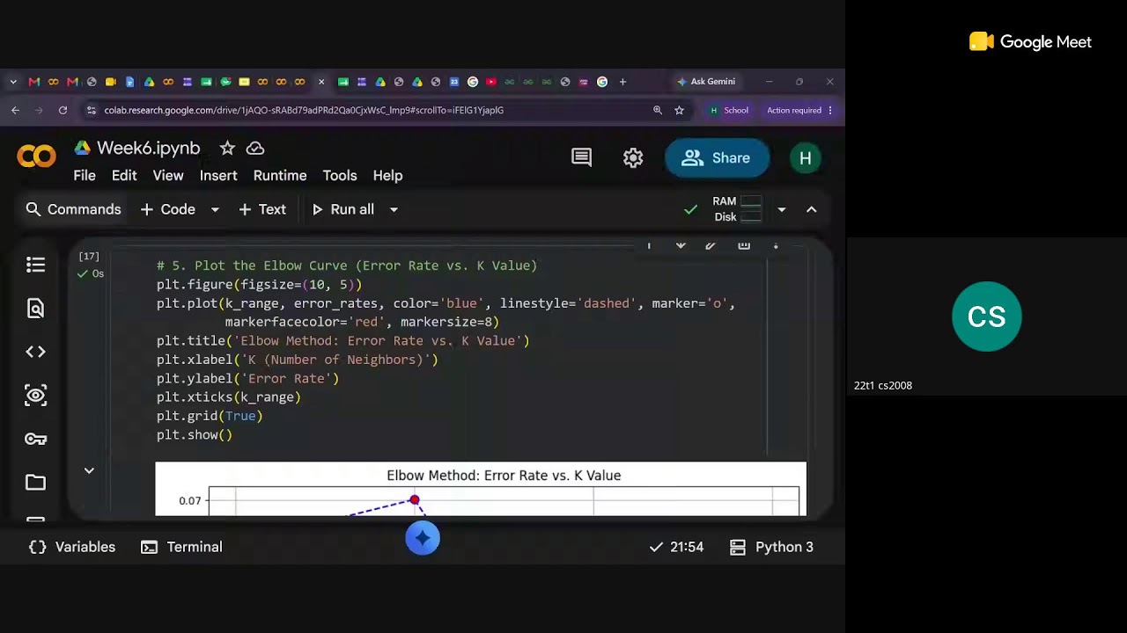View site information icon in address bar
The image size is (1127, 633).
coord(92,110)
